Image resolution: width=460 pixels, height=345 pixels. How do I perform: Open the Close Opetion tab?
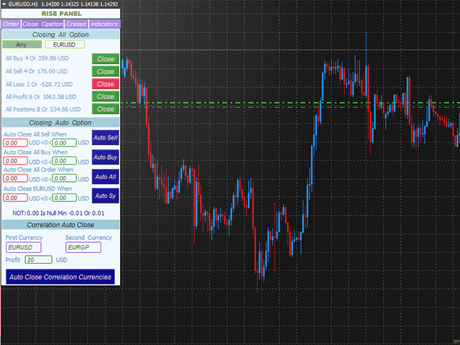click(43, 24)
